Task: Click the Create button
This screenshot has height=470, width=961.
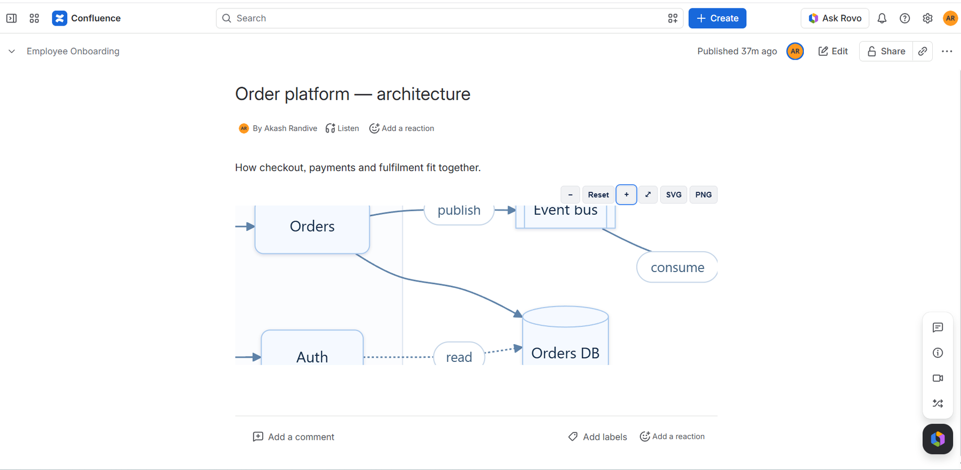Action: coord(718,18)
